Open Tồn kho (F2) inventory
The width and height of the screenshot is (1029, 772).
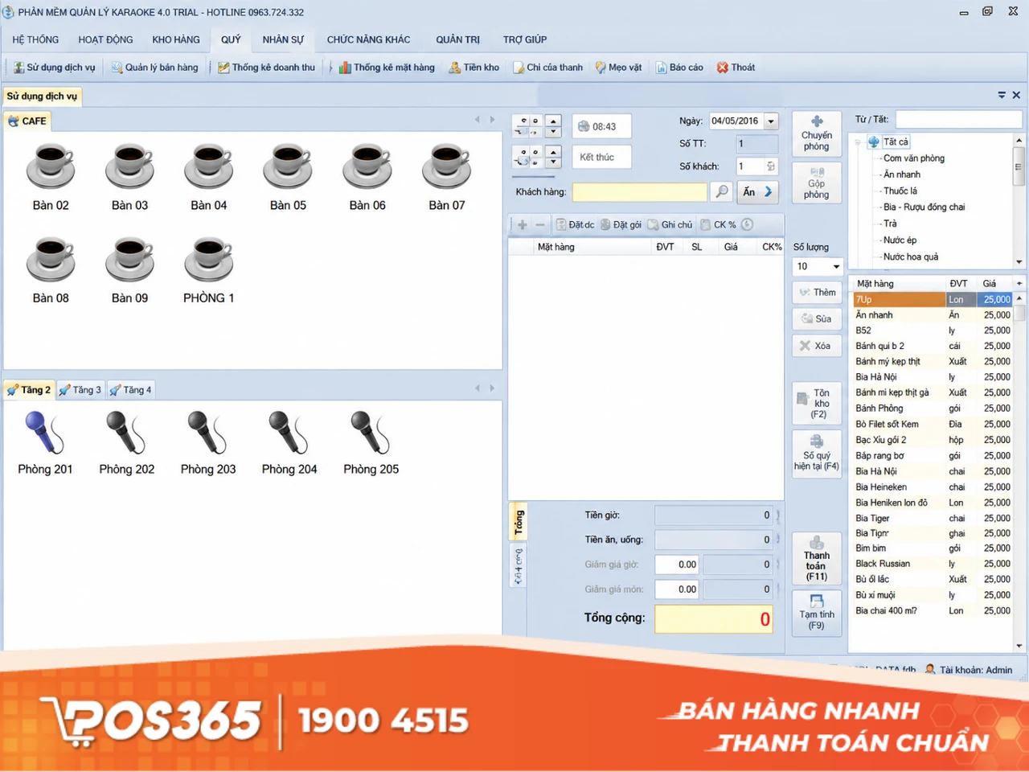coord(817,403)
